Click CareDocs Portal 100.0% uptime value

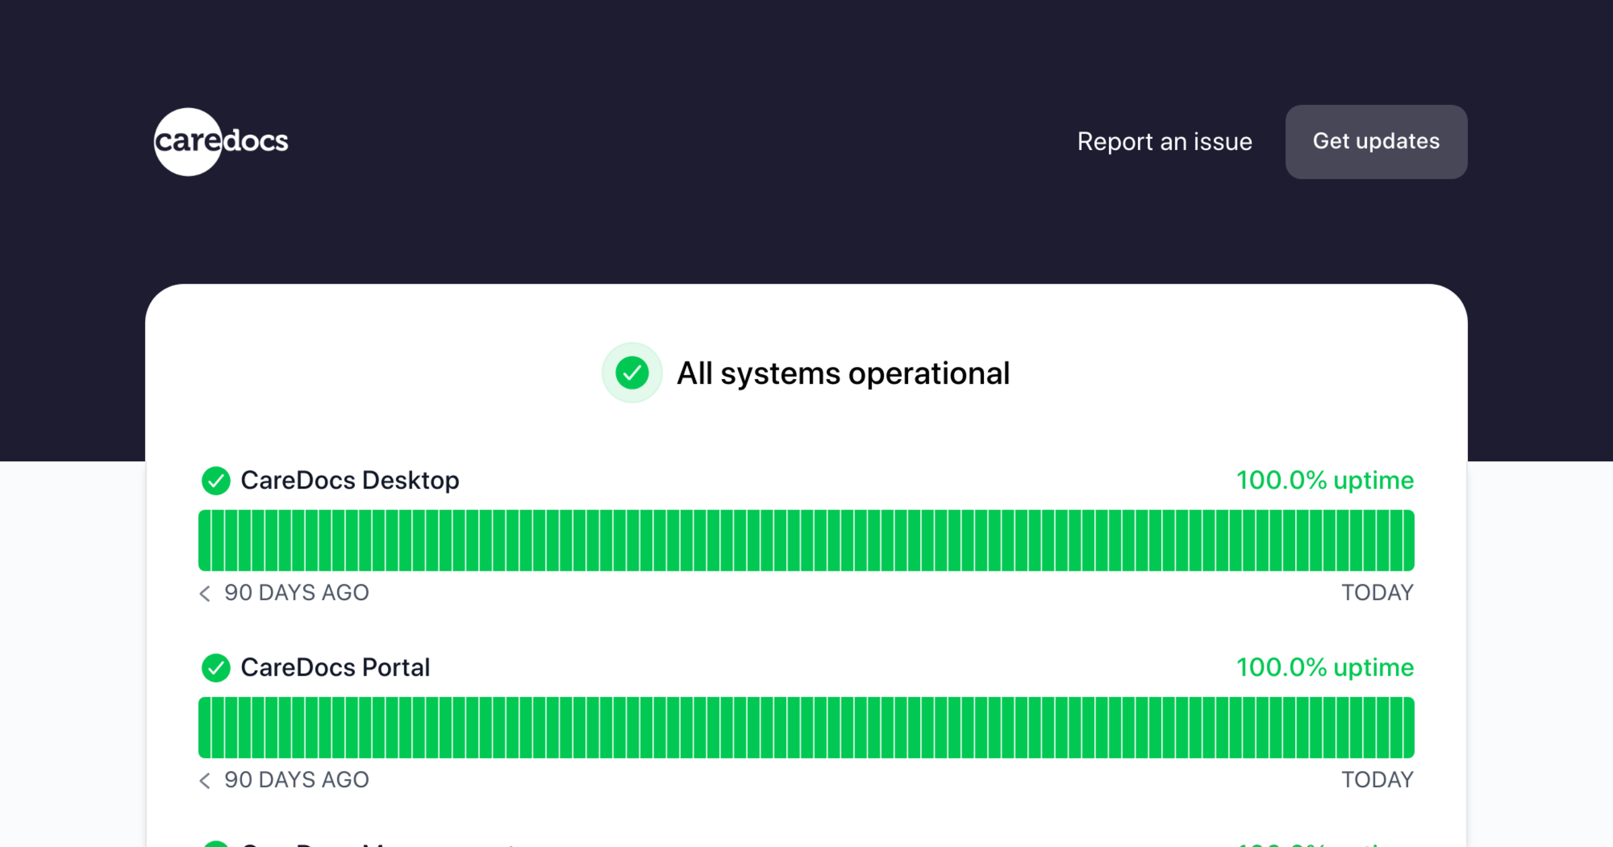point(1325,668)
